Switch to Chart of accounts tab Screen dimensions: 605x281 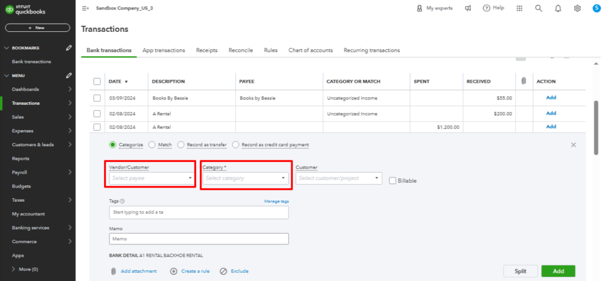(311, 50)
